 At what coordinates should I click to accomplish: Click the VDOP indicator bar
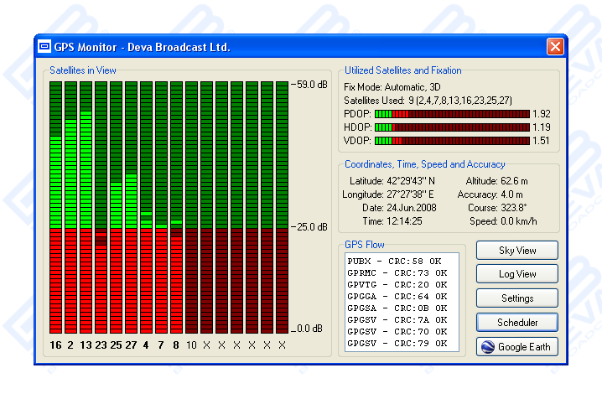pos(451,141)
